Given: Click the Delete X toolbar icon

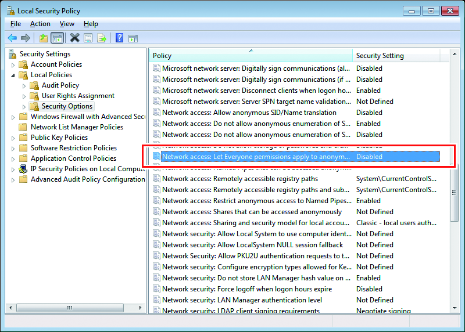Looking at the screenshot, I should (x=74, y=38).
